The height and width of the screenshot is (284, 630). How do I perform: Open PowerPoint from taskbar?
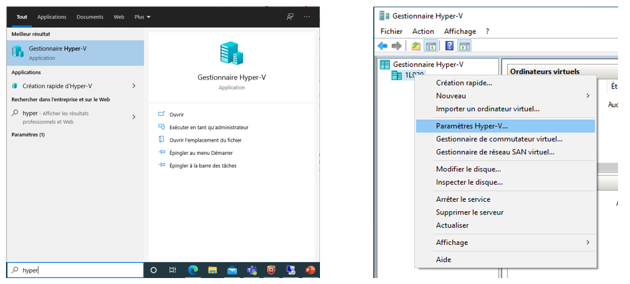pyautogui.click(x=310, y=270)
